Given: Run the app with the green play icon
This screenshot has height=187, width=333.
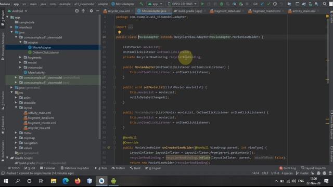Looking at the screenshot, I should [202, 4].
